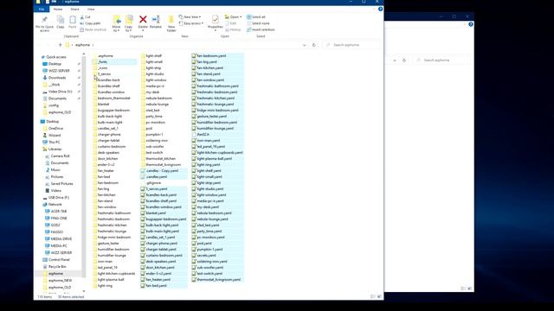Click Refresh icon in the background Explorer window
Viewport: 554px width, 311px height.
[x=404, y=60]
